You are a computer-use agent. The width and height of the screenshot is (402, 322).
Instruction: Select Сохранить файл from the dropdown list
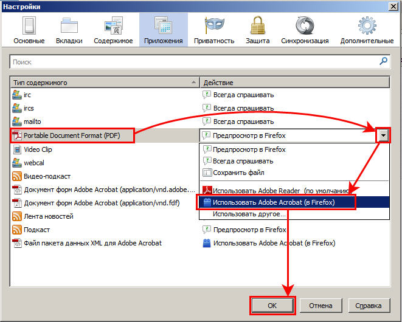click(x=240, y=173)
